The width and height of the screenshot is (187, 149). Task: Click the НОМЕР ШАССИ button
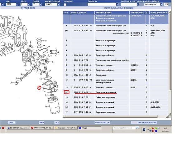point(102,122)
